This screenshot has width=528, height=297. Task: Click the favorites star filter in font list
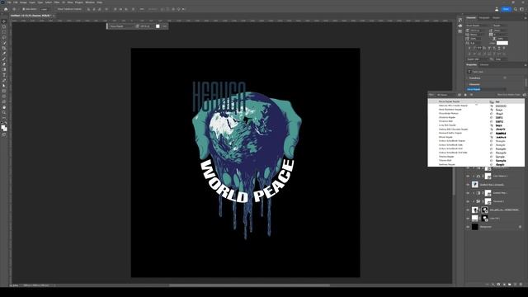(x=465, y=95)
